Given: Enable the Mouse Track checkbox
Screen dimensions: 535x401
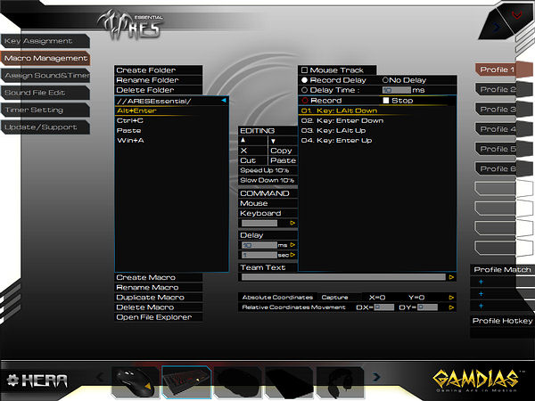Looking at the screenshot, I should coord(304,70).
